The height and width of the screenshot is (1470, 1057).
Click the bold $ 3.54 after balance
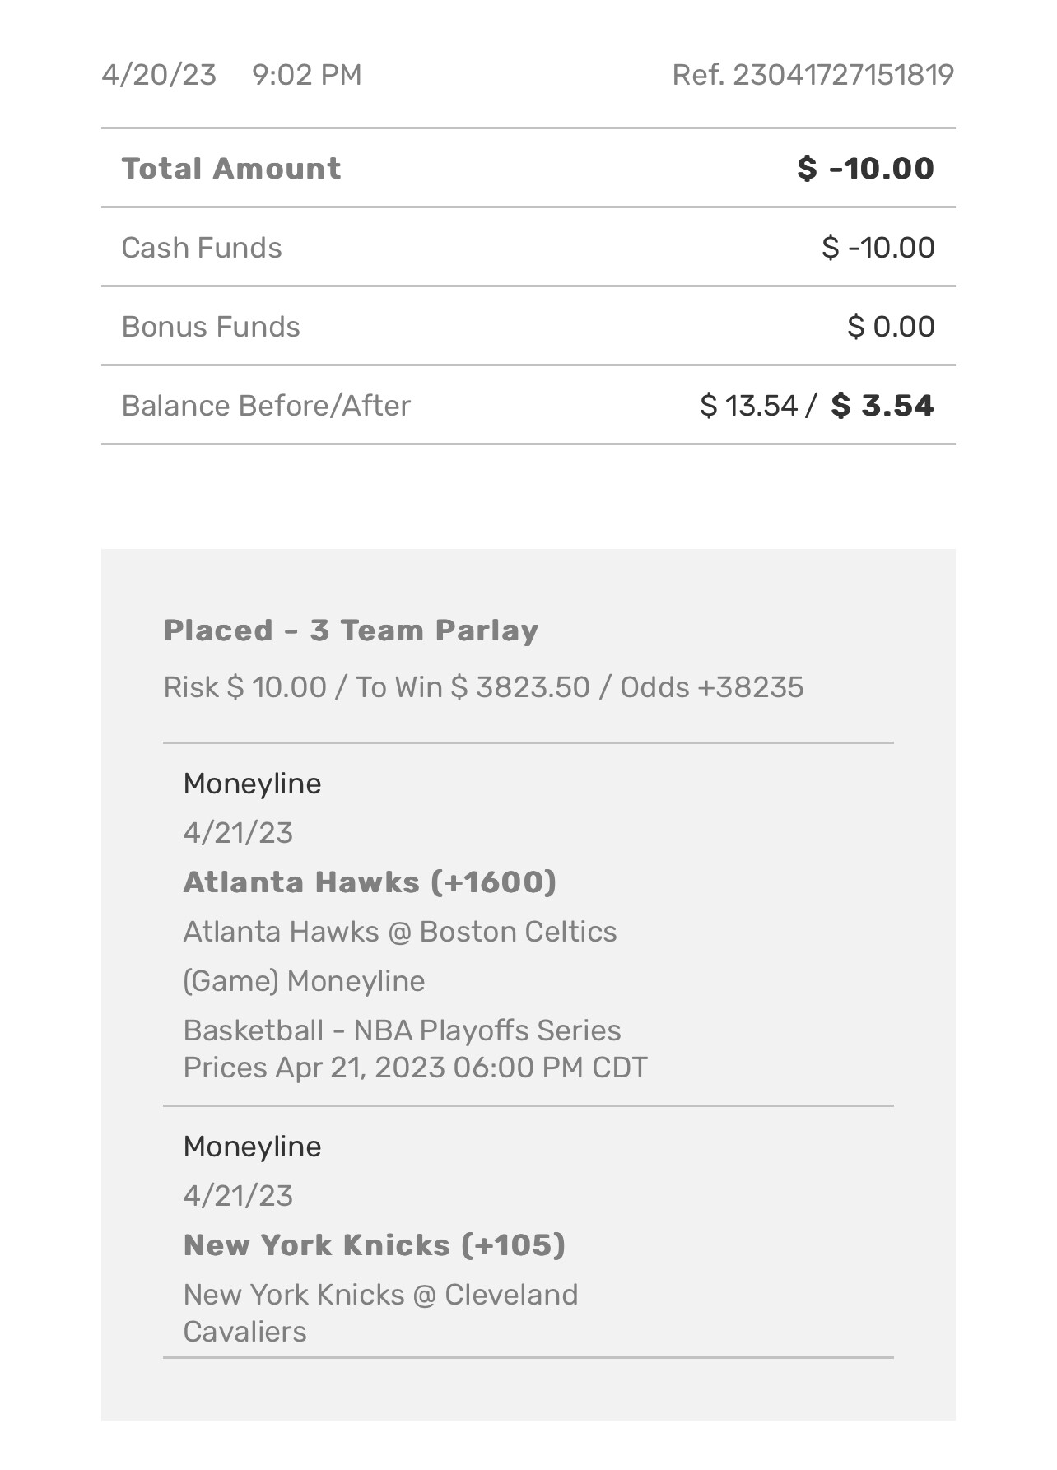882,406
